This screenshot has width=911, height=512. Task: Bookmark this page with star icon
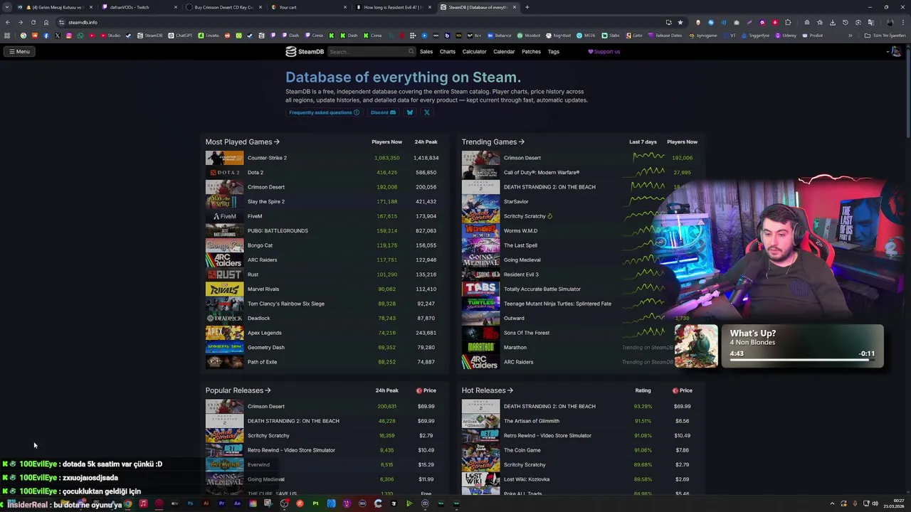[680, 22]
